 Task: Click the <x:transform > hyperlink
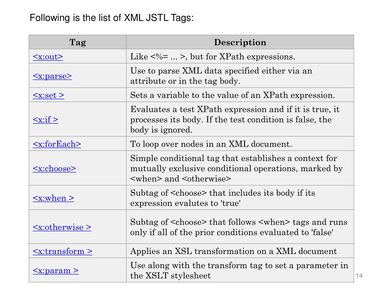63,251
